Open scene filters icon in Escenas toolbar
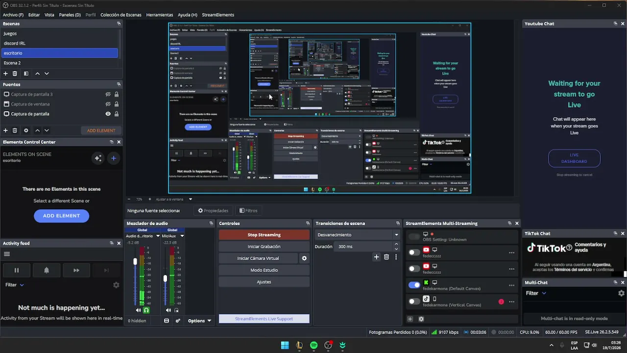Screen dimensions: 627x353 (x=26, y=74)
